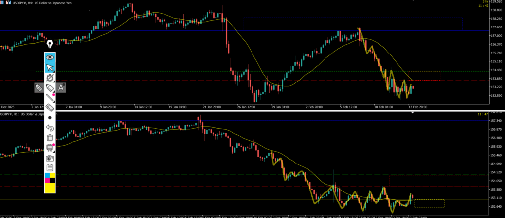Click the clipboard icon in the toolbar
Screen dimensions: 505x218
(x=50, y=168)
